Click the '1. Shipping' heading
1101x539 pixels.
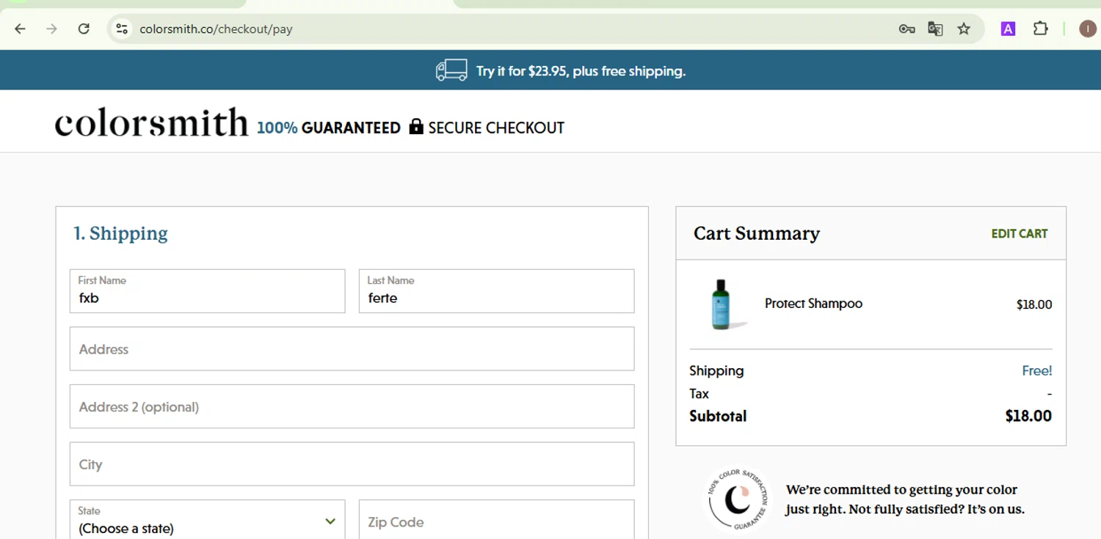(120, 233)
